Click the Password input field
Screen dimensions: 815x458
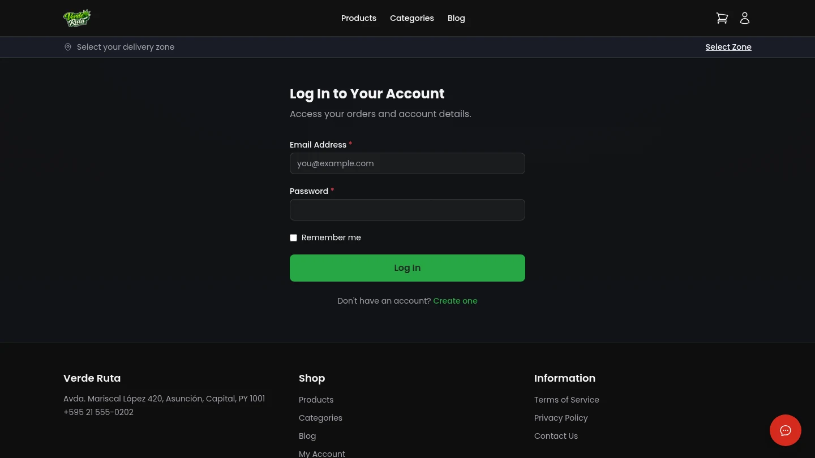coord(407,210)
